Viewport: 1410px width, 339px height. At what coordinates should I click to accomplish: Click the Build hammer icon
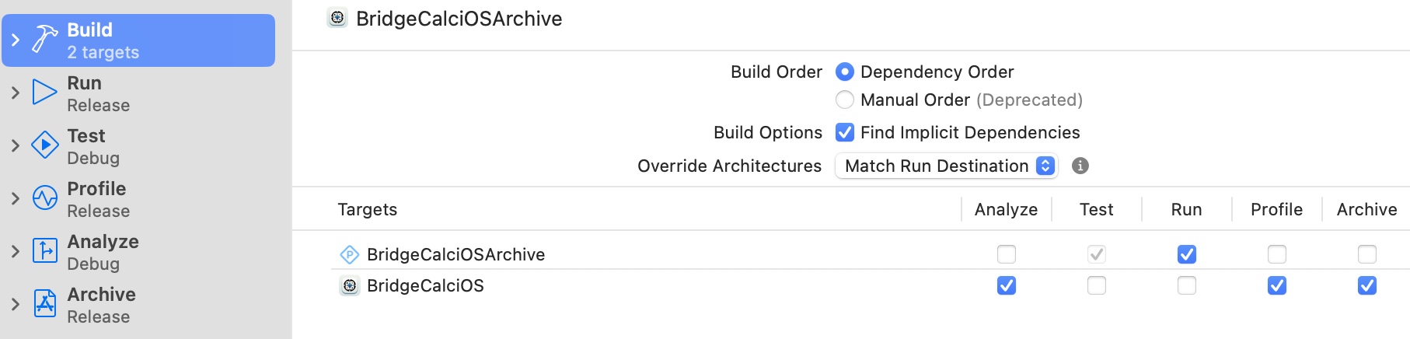44,40
